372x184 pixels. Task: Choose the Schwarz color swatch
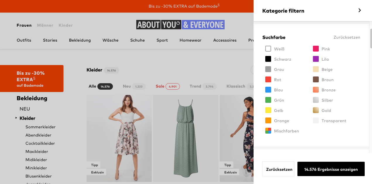click(x=268, y=59)
